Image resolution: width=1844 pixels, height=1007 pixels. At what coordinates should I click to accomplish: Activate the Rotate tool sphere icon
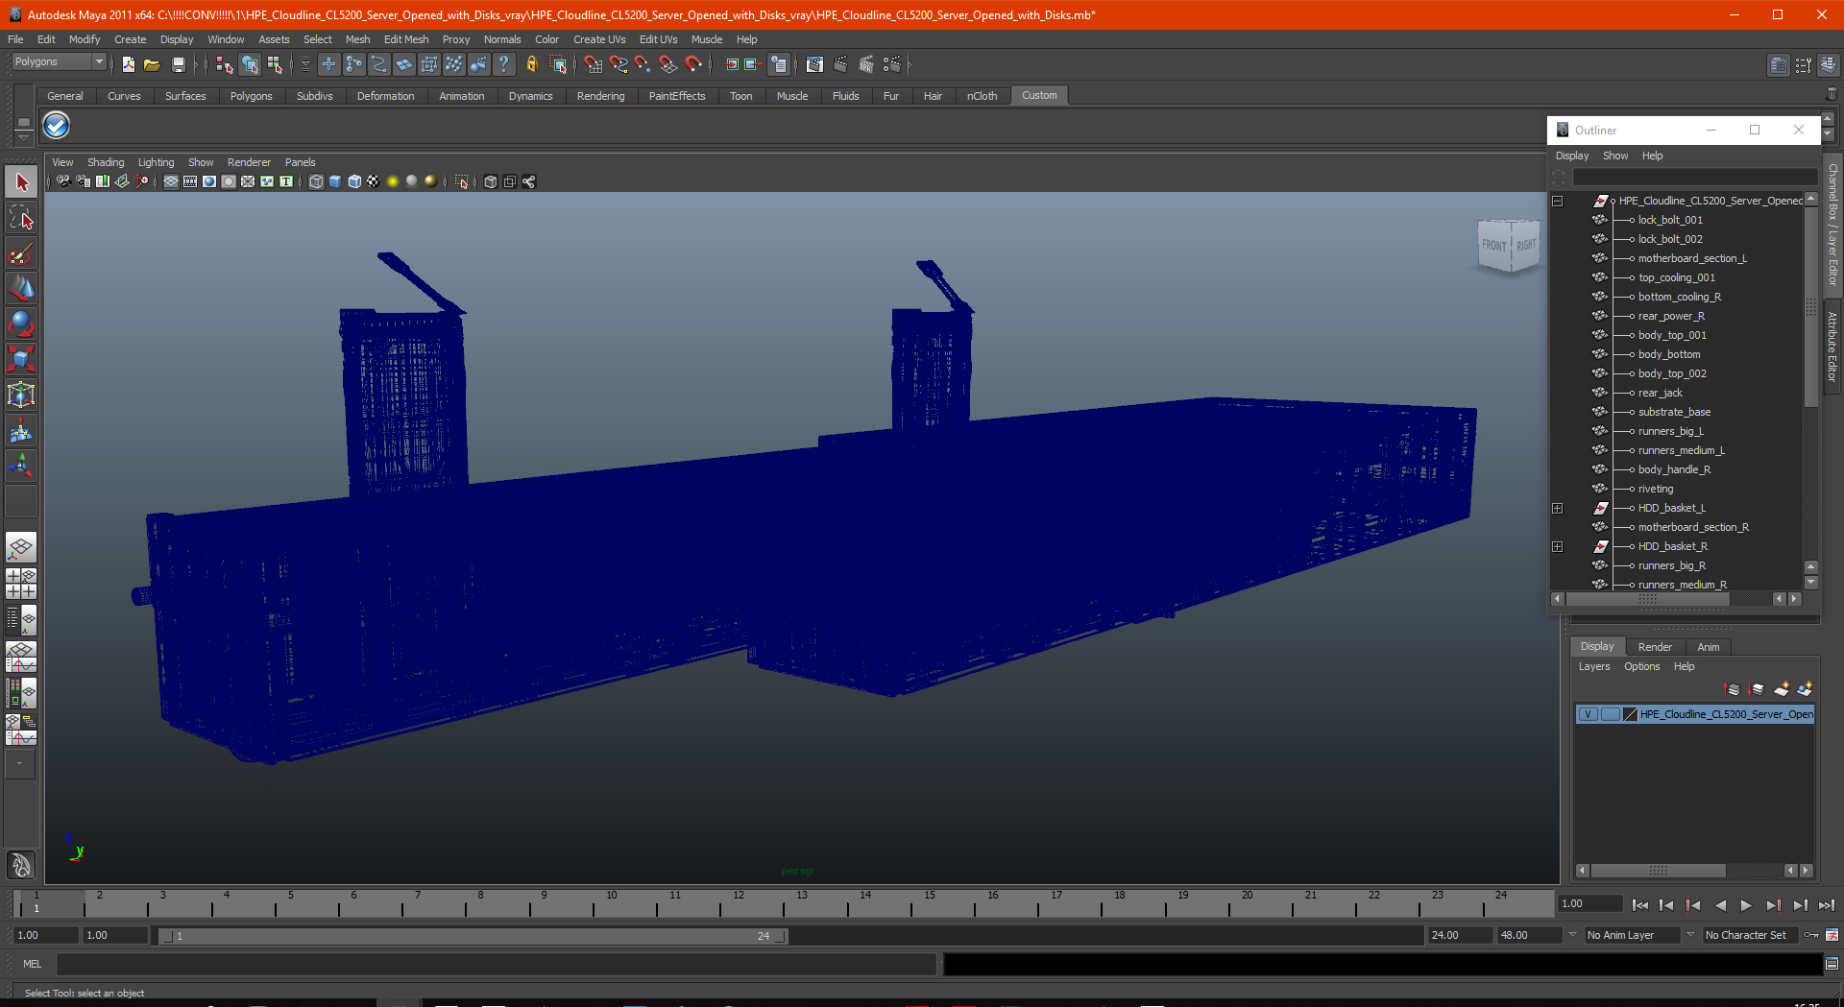tap(21, 324)
